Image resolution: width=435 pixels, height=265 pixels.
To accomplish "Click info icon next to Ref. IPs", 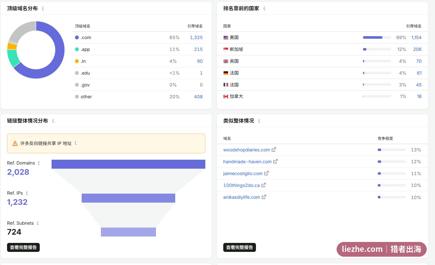I will click(x=27, y=193).
